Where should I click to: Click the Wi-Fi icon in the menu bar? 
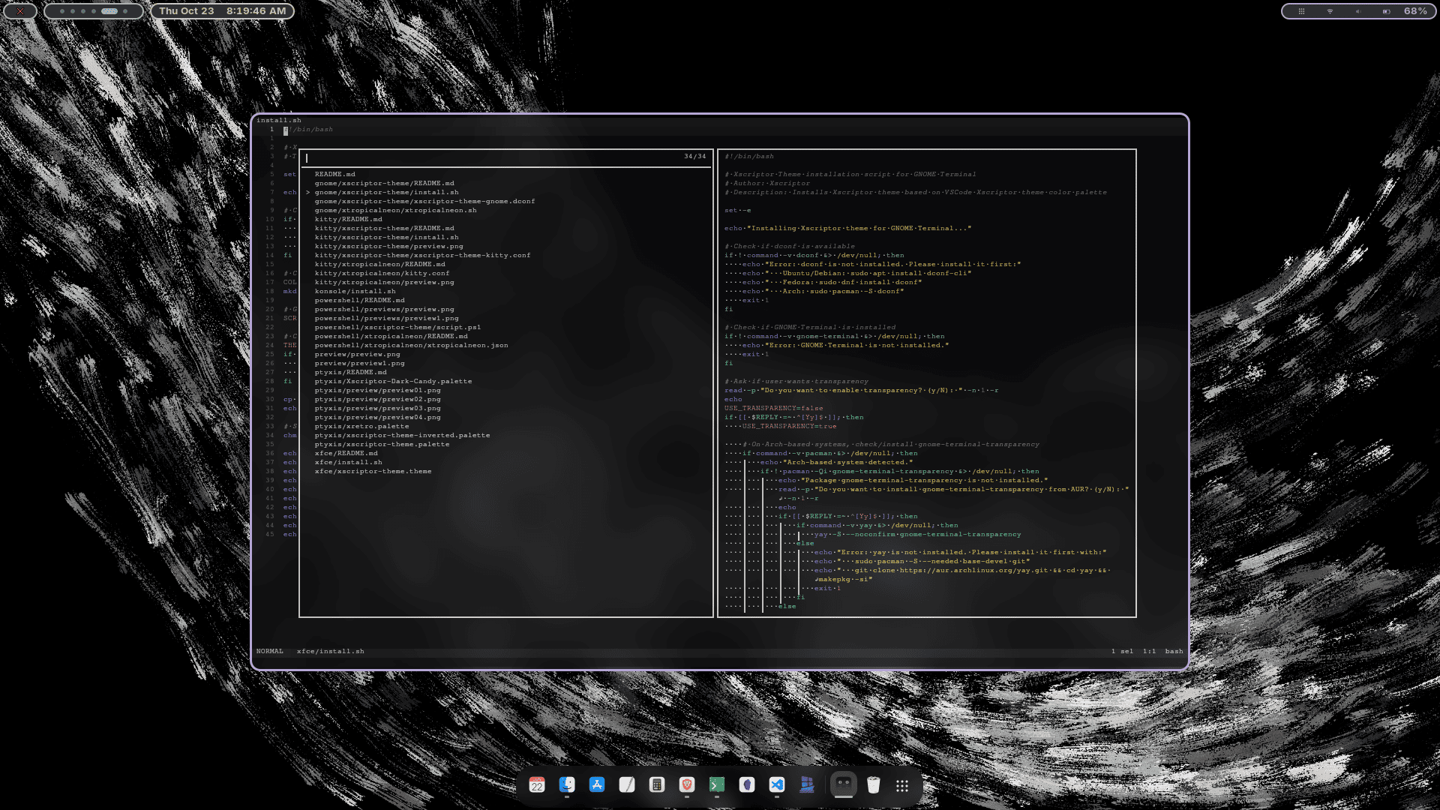(x=1329, y=11)
